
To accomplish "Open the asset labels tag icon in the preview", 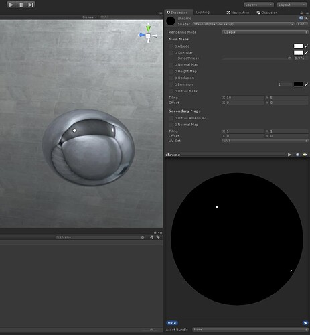I will tap(305, 323).
